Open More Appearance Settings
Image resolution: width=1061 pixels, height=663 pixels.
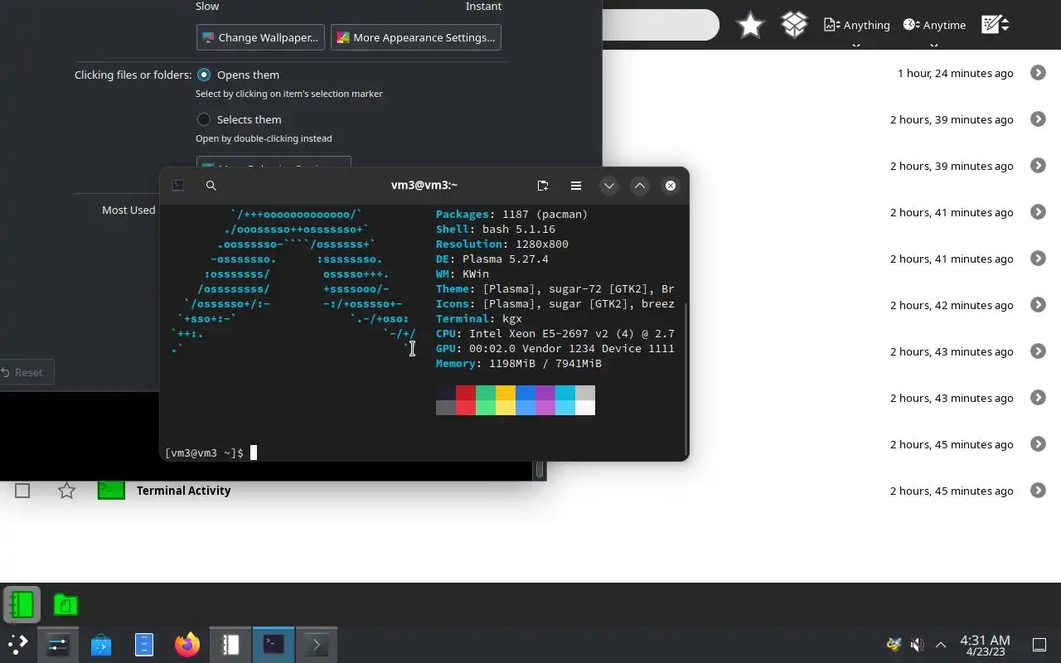[416, 37]
